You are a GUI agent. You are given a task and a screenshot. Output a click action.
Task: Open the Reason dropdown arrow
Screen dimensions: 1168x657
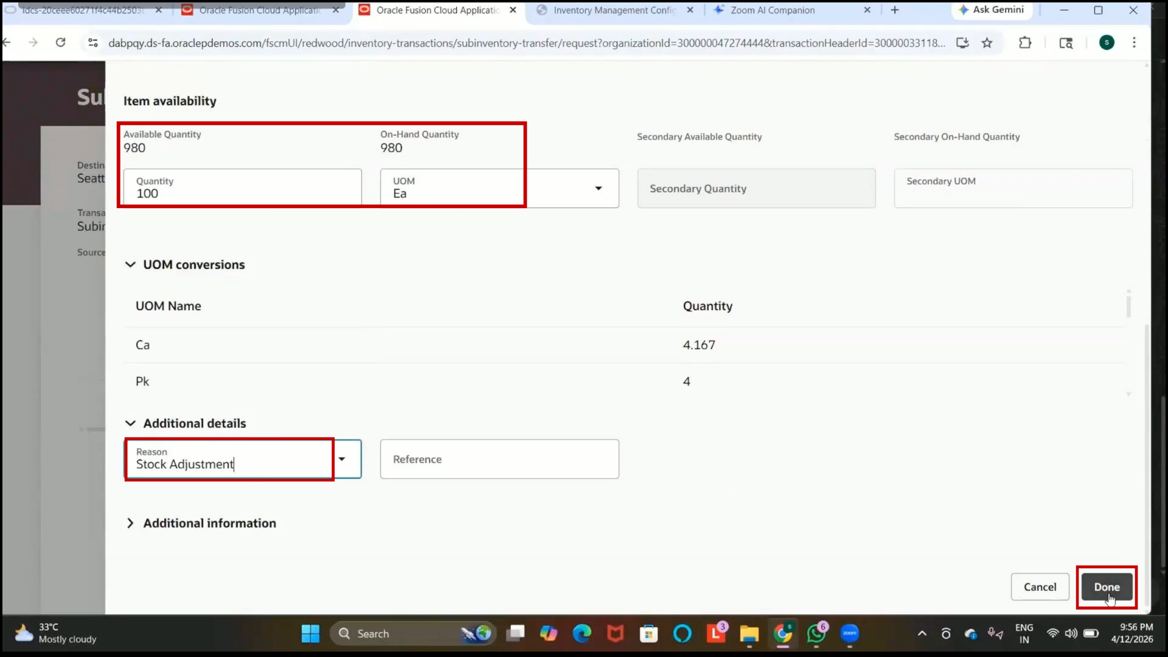coord(342,459)
